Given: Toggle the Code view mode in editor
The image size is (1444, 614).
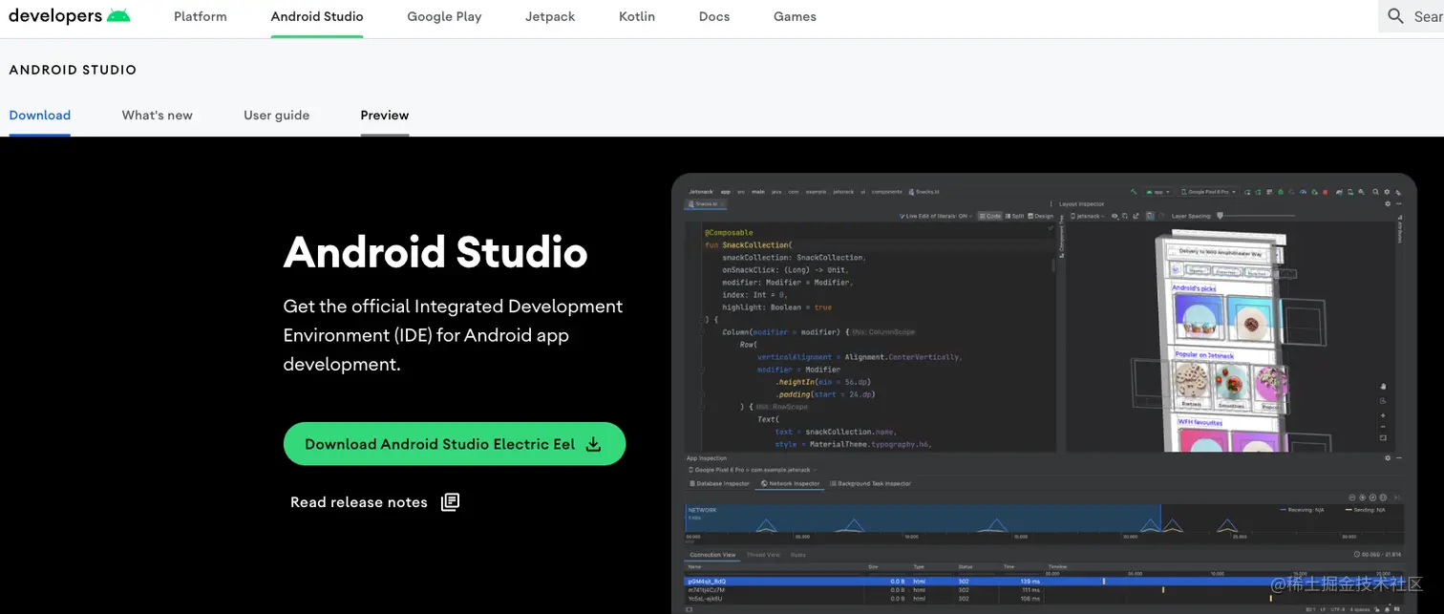Looking at the screenshot, I should (x=989, y=217).
